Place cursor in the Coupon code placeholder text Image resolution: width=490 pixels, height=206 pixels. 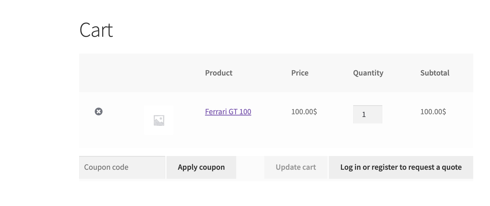106,167
